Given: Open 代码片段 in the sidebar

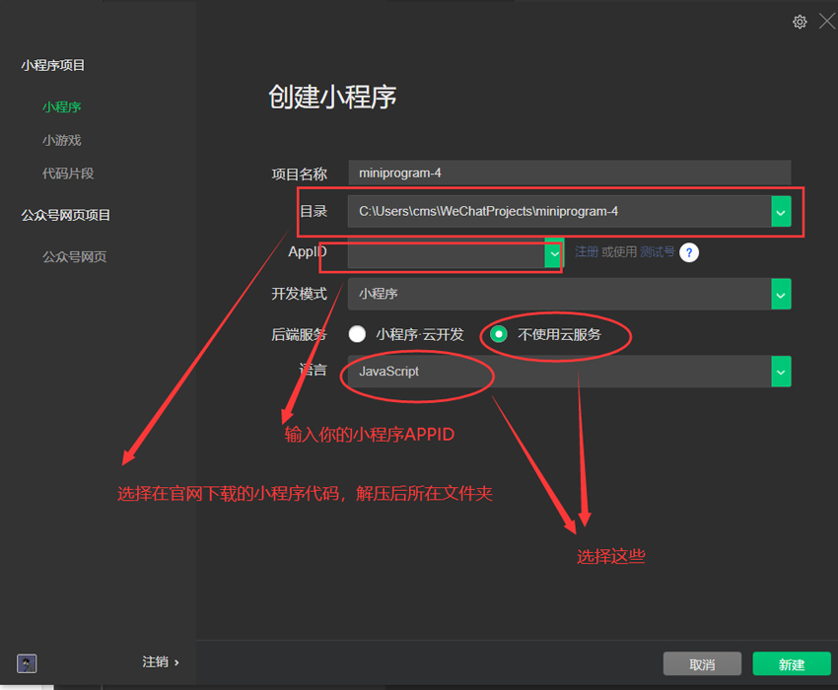Looking at the screenshot, I should 68,173.
